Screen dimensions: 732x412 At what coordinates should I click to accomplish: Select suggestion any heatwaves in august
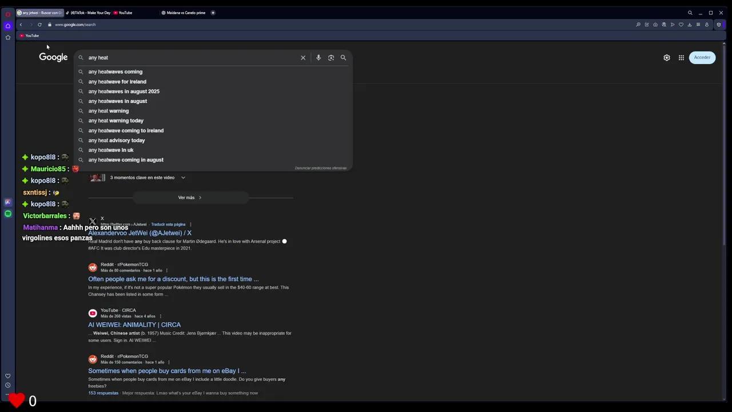click(x=213, y=101)
